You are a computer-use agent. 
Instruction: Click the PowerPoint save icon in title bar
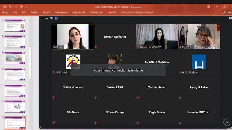pyautogui.click(x=10, y=7)
